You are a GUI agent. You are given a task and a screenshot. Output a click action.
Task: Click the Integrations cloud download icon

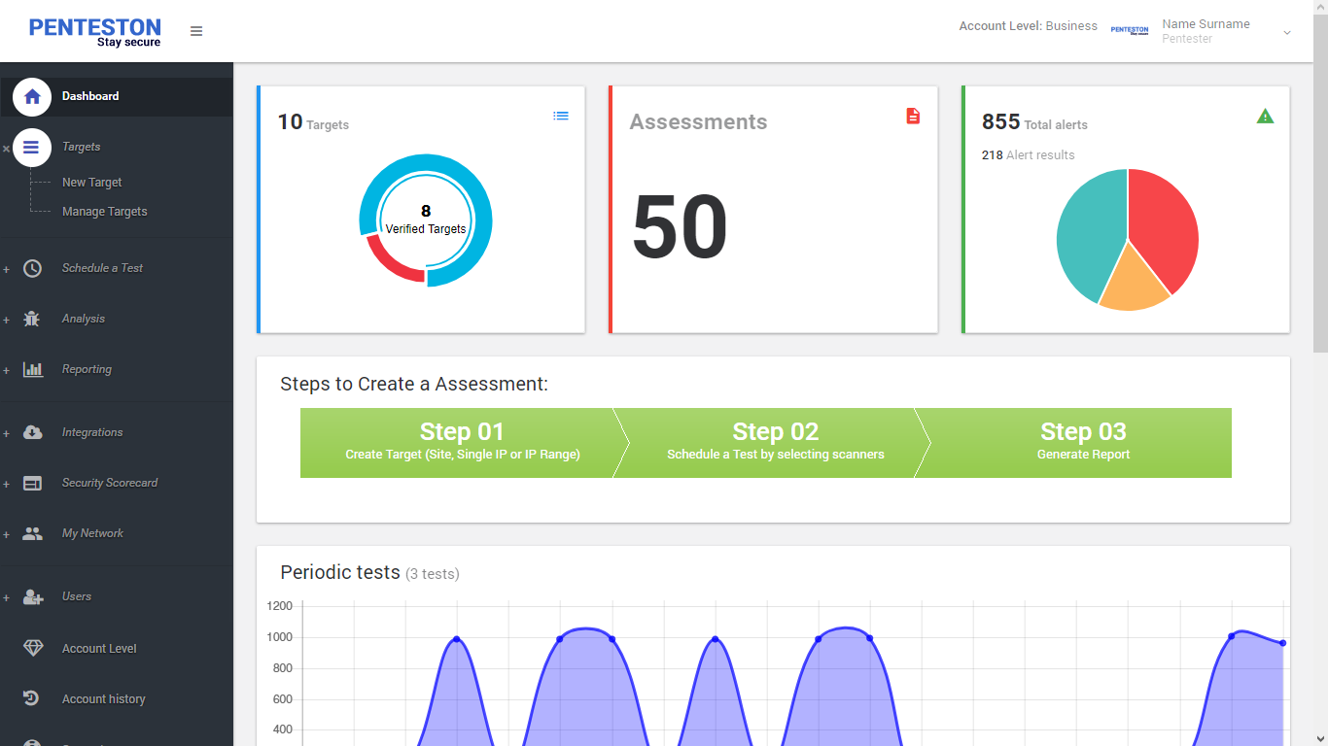32,432
